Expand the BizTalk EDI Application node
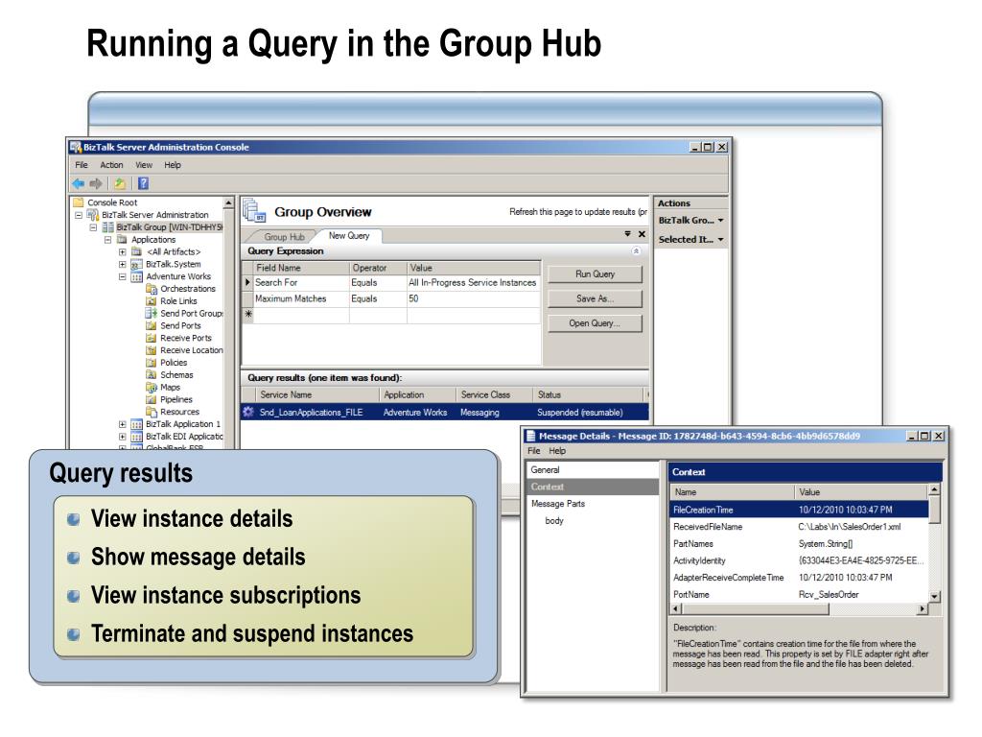This screenshot has width=982, height=737. [123, 437]
